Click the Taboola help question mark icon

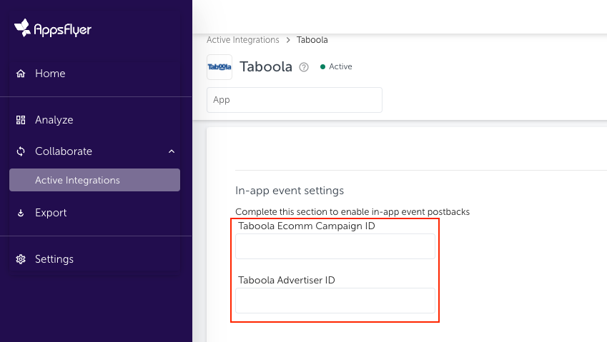[x=304, y=67]
